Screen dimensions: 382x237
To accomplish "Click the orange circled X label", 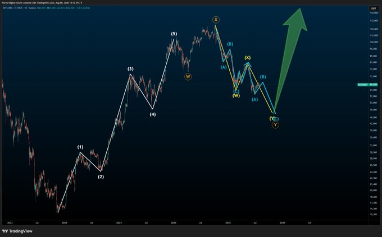I will (216, 20).
